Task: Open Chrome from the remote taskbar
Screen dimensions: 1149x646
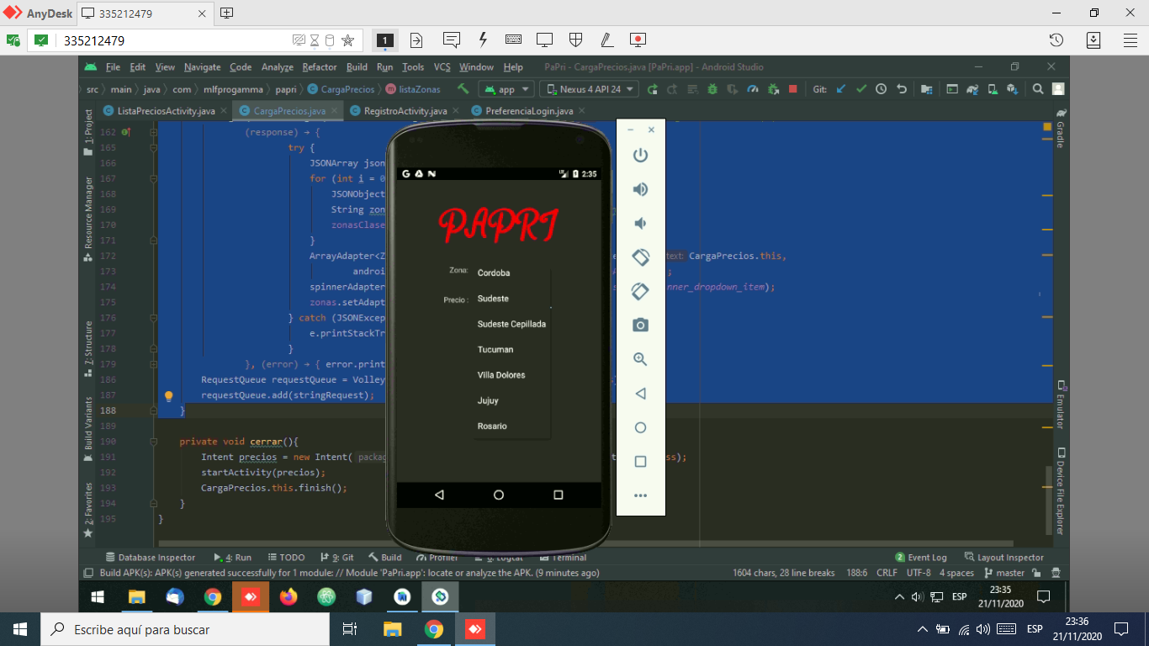Action: point(213,596)
